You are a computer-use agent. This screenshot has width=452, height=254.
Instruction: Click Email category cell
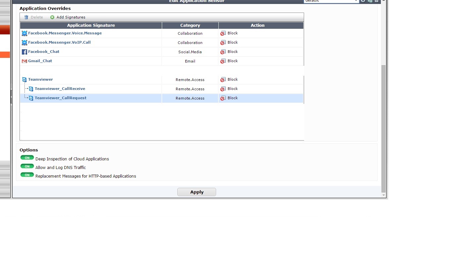pyautogui.click(x=190, y=61)
